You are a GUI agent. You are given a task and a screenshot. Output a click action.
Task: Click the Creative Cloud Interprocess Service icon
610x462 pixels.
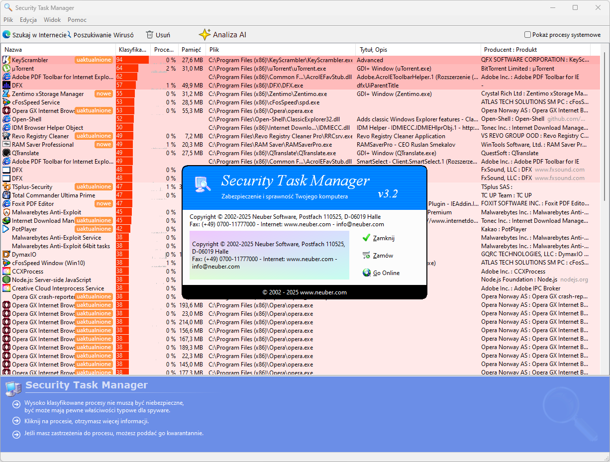(x=6, y=288)
